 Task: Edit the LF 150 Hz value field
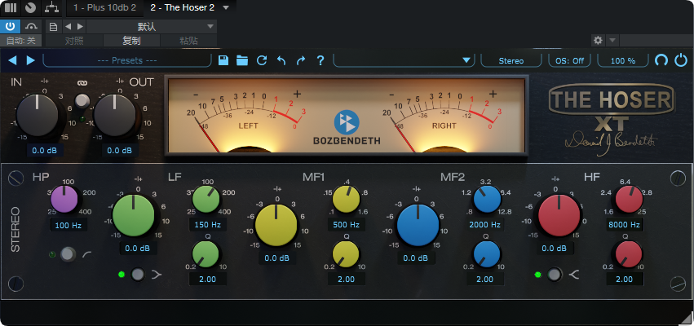pyautogui.click(x=208, y=224)
